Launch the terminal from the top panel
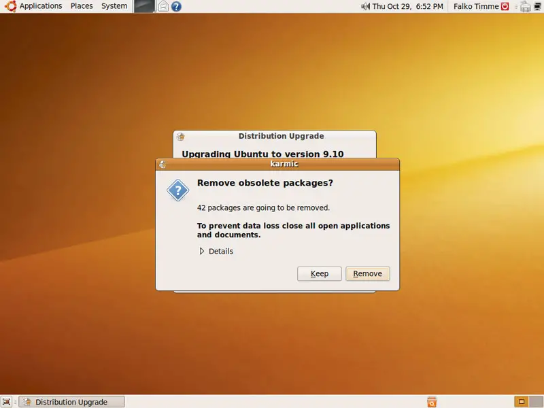544x408 pixels. click(x=144, y=6)
